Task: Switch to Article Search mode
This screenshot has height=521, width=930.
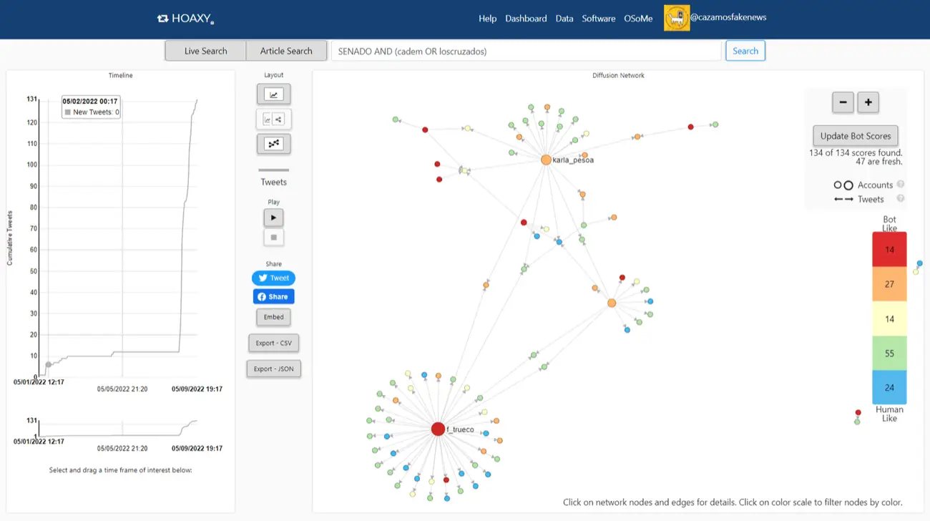Action: coord(286,51)
